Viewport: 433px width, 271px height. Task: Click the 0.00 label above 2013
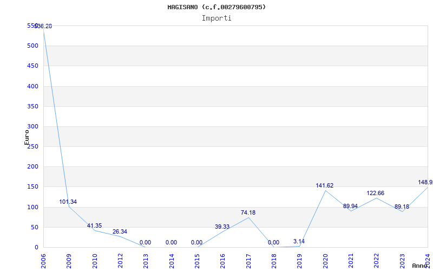coord(145,242)
